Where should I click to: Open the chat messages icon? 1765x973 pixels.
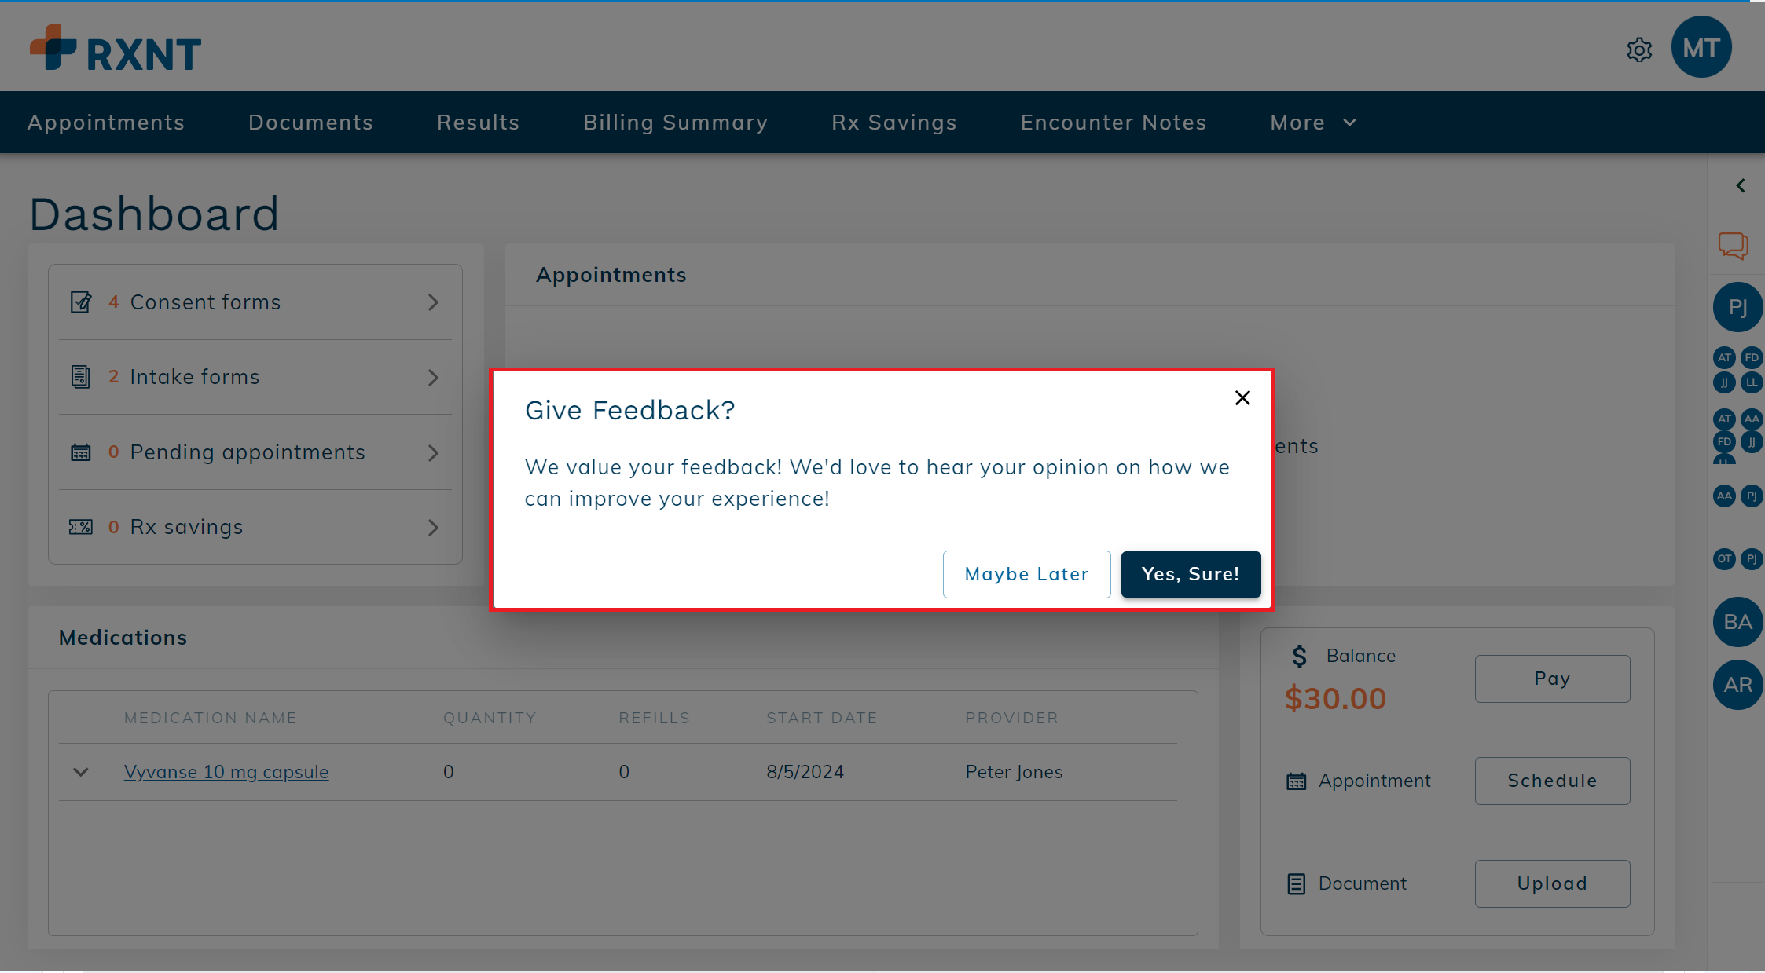point(1733,246)
